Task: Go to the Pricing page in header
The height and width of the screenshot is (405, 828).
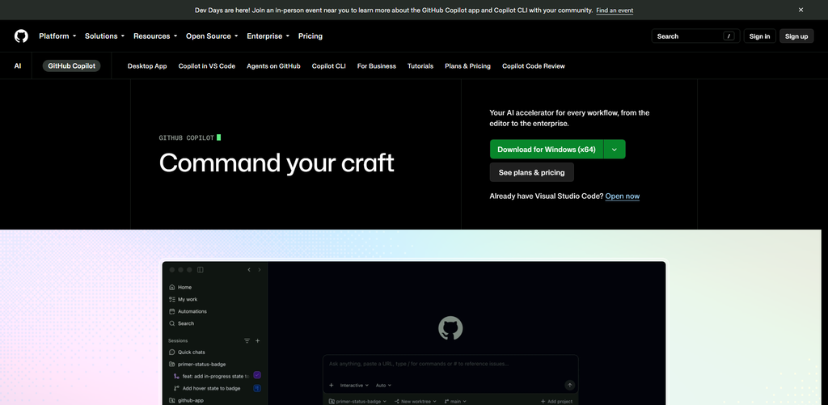Action: (x=310, y=36)
